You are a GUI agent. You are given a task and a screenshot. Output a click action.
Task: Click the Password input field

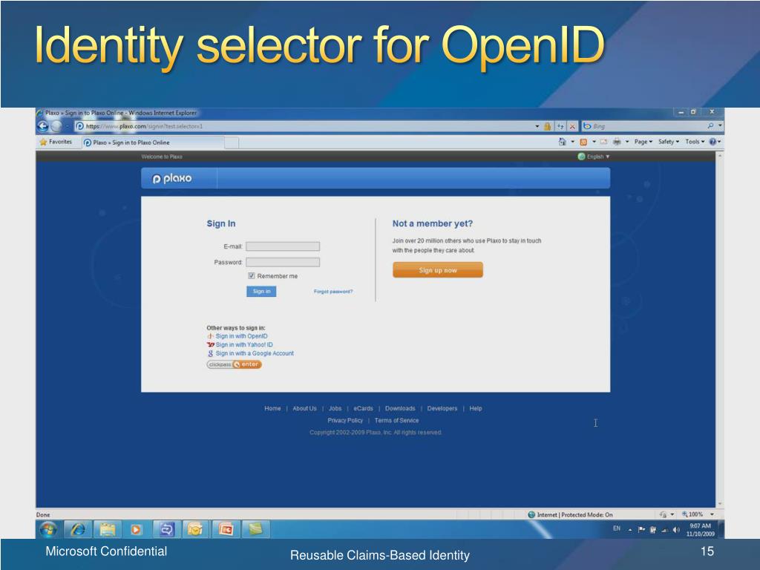pyautogui.click(x=283, y=262)
